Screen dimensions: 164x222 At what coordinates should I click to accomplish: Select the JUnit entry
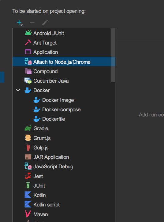(x=39, y=186)
